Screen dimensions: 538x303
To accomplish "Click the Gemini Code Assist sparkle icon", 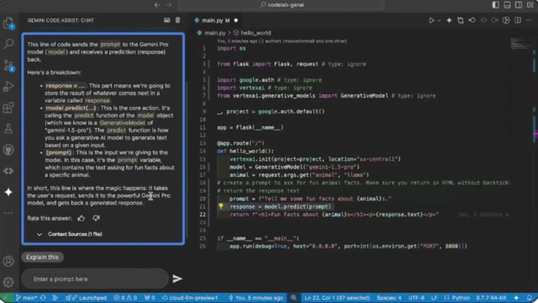I will [x=8, y=192].
